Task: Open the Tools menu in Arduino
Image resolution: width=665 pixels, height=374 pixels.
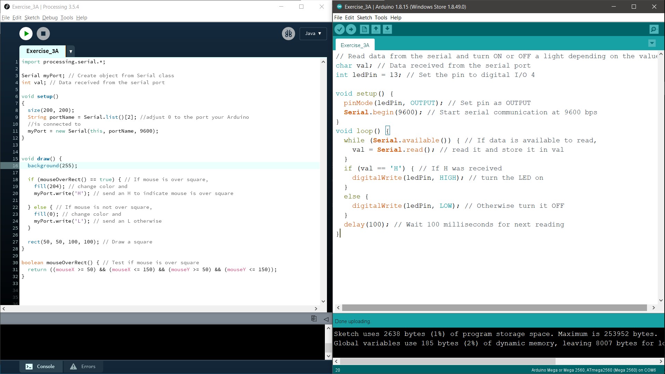Action: pyautogui.click(x=381, y=18)
